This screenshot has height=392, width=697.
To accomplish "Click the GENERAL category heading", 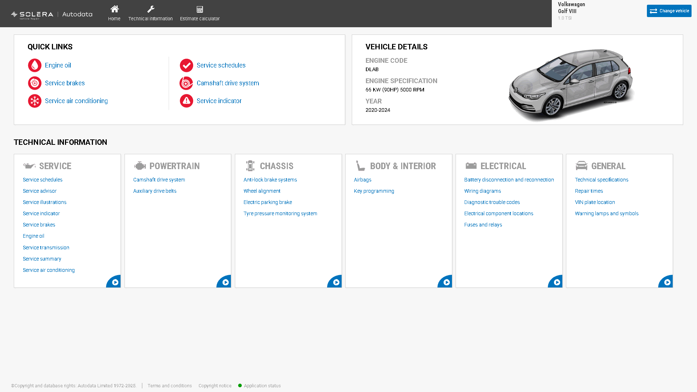I will [608, 166].
